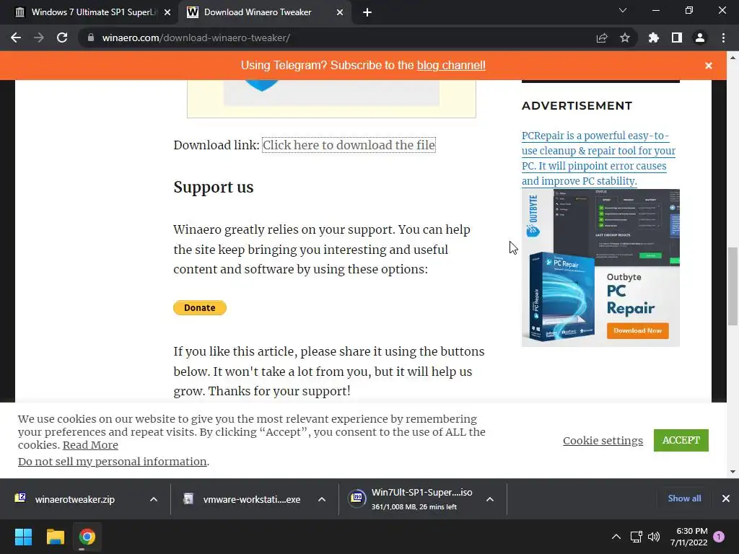Viewport: 739px width, 554px height.
Task: Accept cookies with ACCEPT button
Action: (681, 440)
